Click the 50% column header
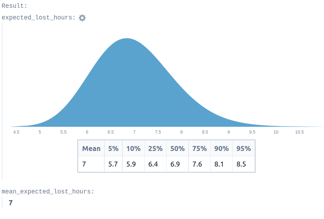This screenshot has height=219, width=324. (178, 148)
